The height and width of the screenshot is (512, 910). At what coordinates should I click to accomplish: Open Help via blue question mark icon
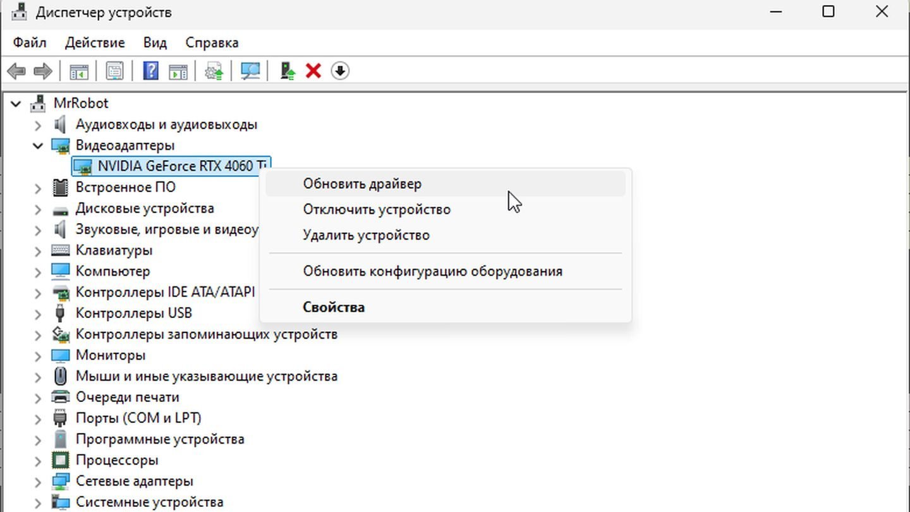pyautogui.click(x=150, y=70)
